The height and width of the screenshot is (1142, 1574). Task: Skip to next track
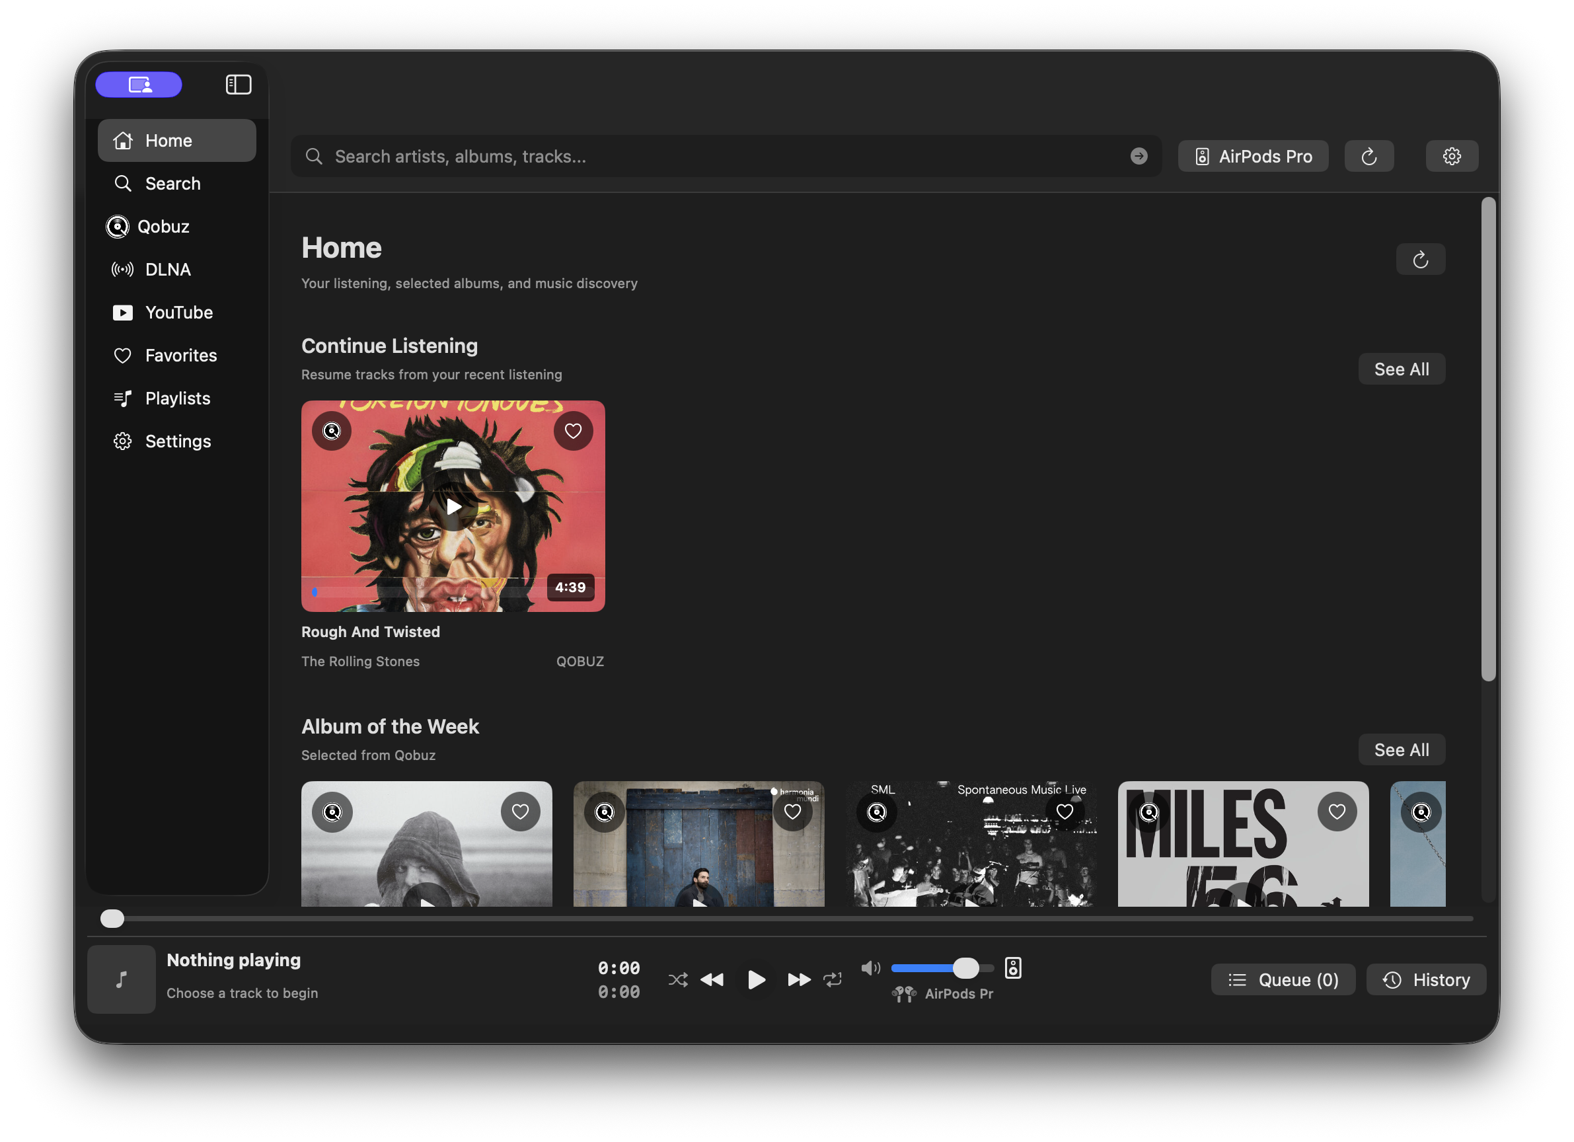click(x=799, y=979)
